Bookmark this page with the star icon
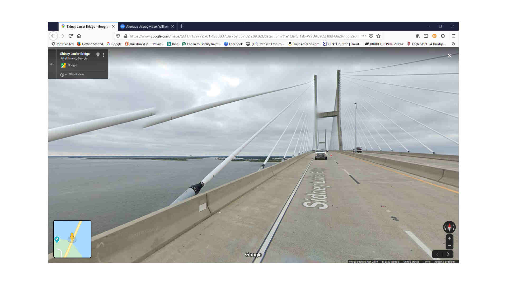This screenshot has width=507, height=285. [378, 36]
